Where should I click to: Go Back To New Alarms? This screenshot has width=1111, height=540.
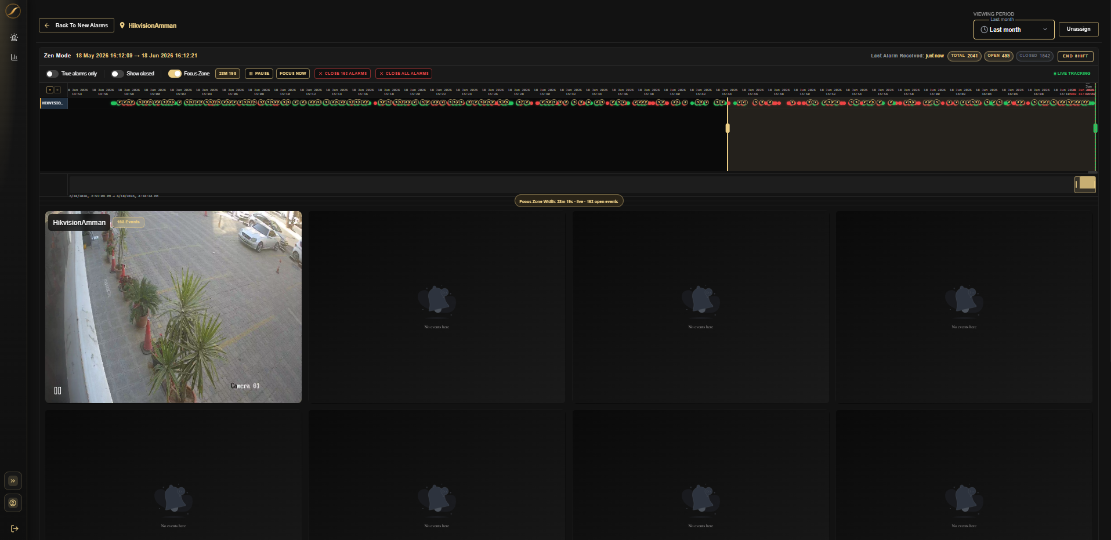(x=77, y=26)
